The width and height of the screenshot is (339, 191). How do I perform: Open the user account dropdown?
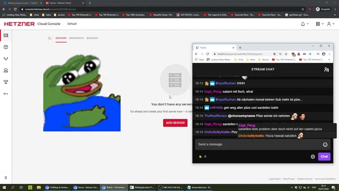[x=330, y=24]
